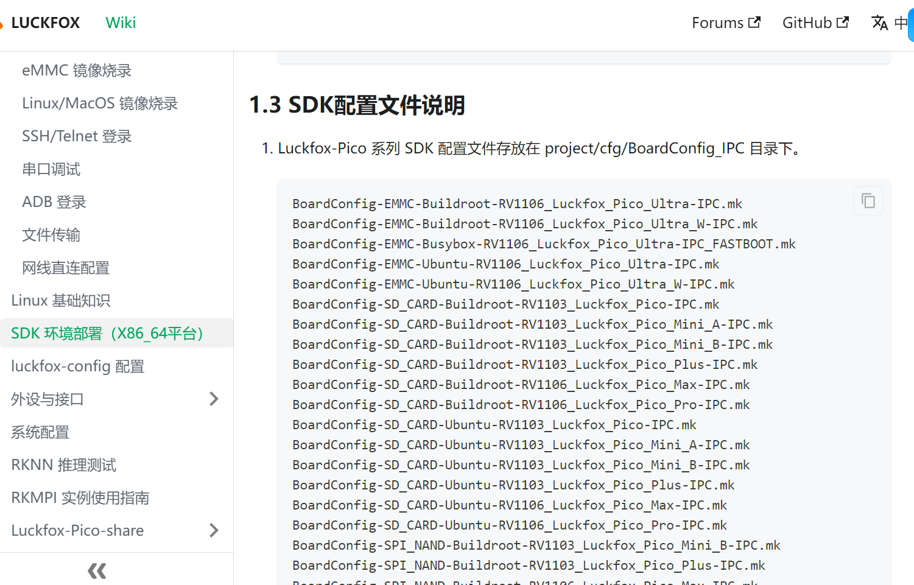
Task: Collapse the sidebar with double-chevron icon
Action: click(x=97, y=570)
